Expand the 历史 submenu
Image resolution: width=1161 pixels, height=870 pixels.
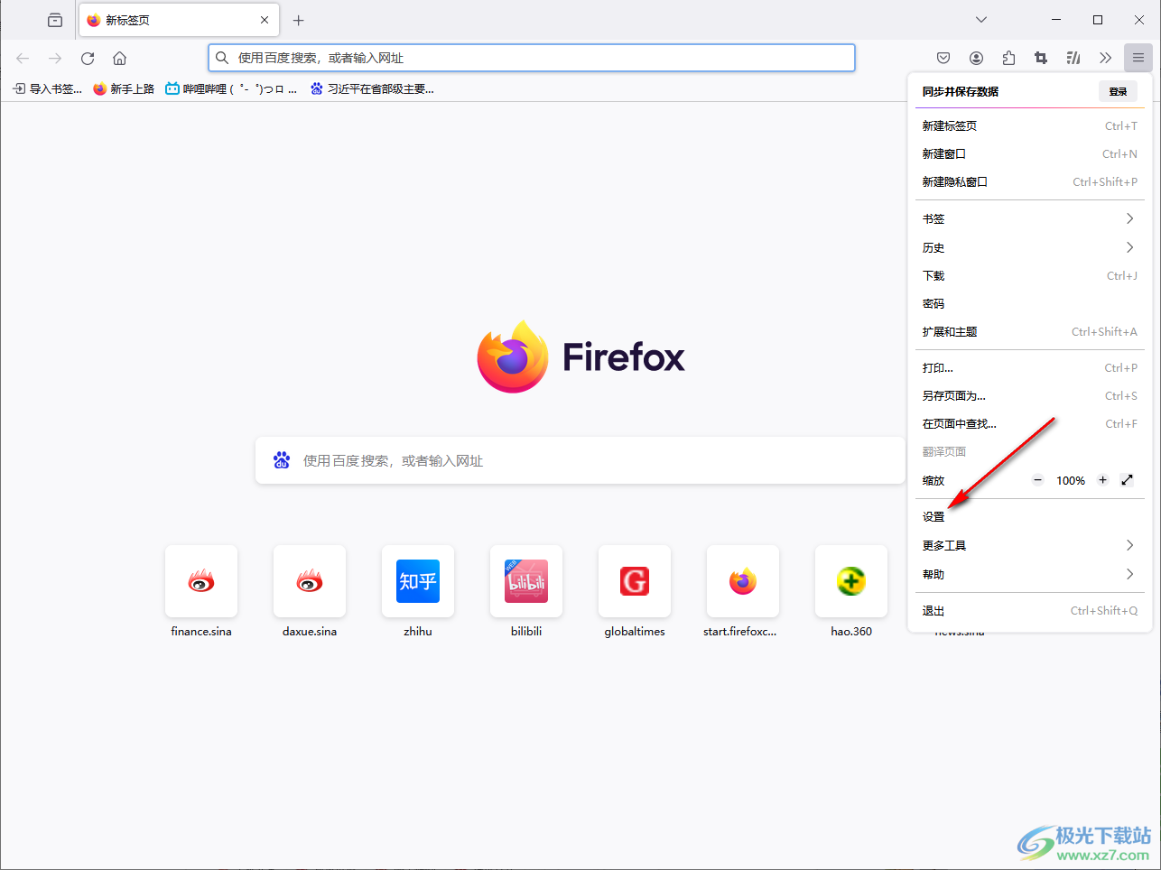tap(1029, 247)
